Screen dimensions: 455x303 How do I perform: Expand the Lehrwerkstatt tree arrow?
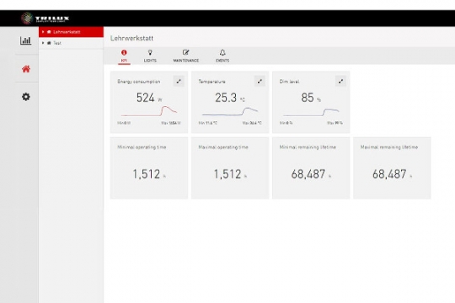(x=43, y=32)
